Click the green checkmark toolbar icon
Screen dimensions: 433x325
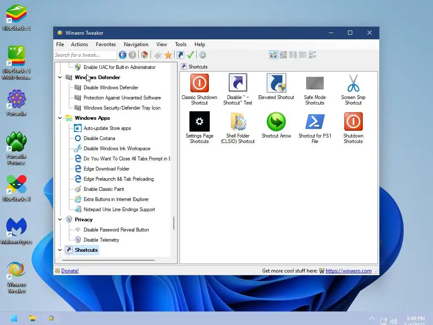click(190, 55)
